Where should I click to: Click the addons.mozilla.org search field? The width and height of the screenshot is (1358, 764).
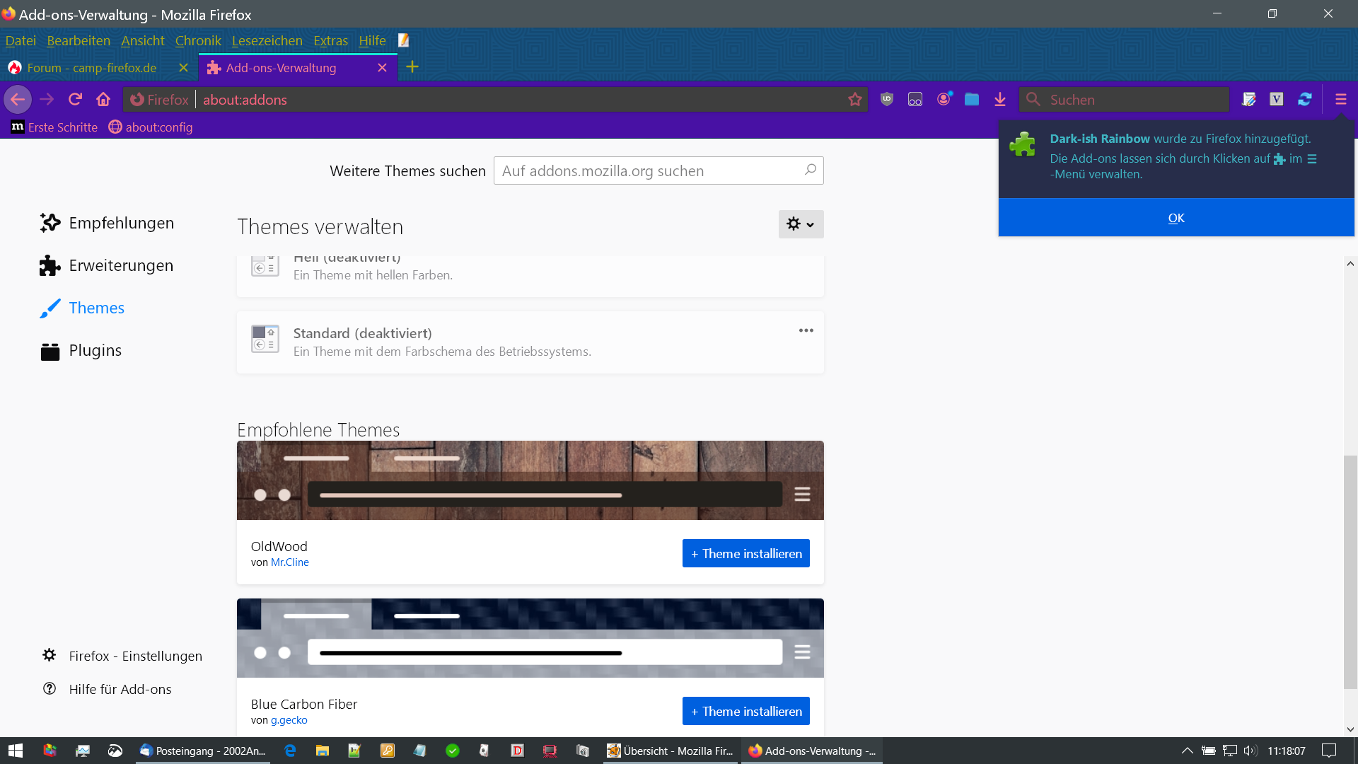click(649, 170)
